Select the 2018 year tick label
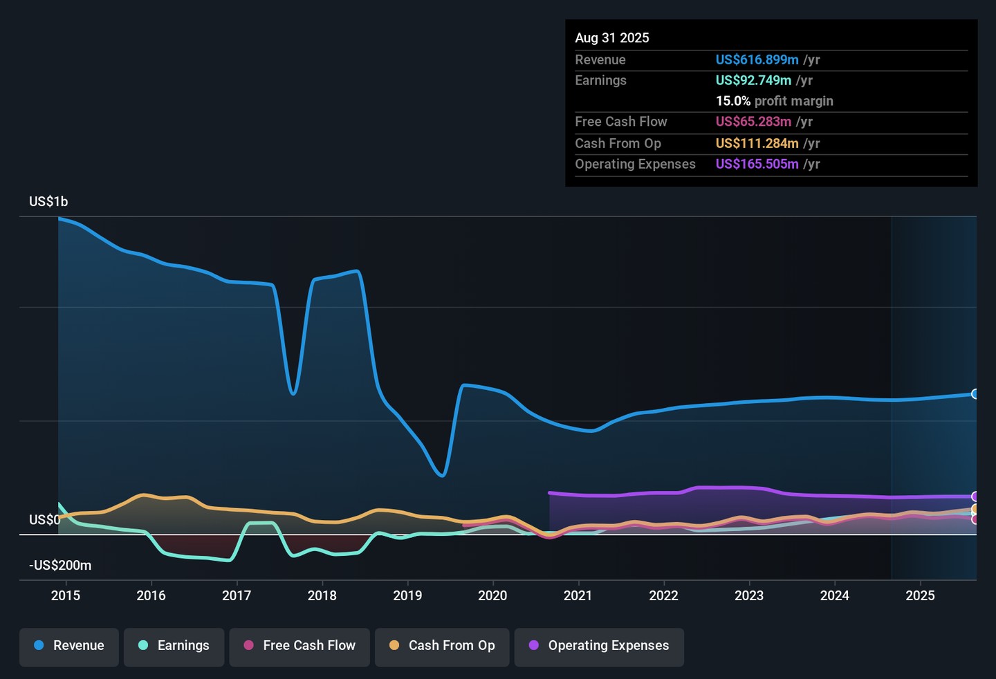The height and width of the screenshot is (679, 996). 322,596
